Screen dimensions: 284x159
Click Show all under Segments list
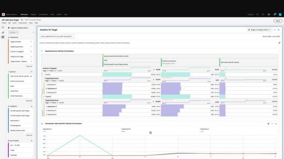(29, 135)
